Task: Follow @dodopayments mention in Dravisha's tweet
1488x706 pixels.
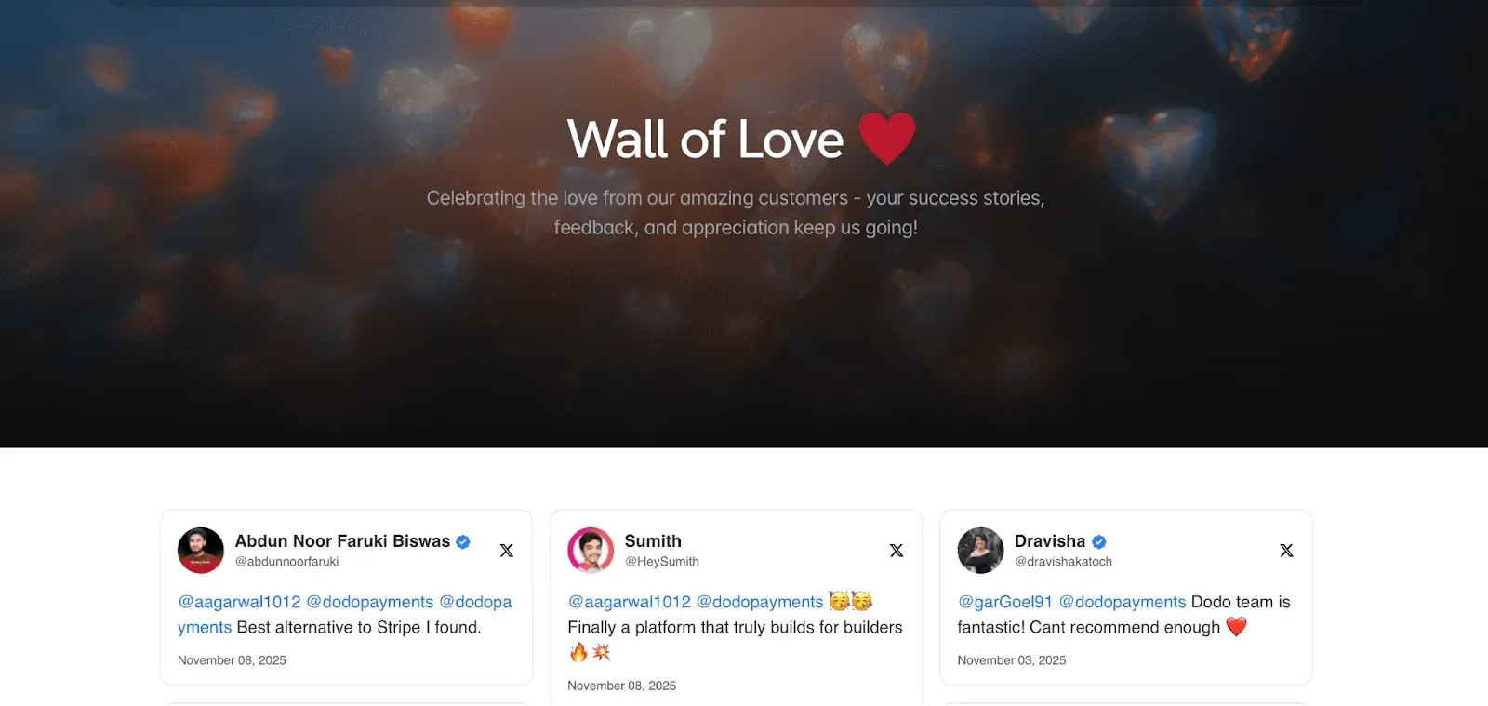Action: pos(1123,602)
